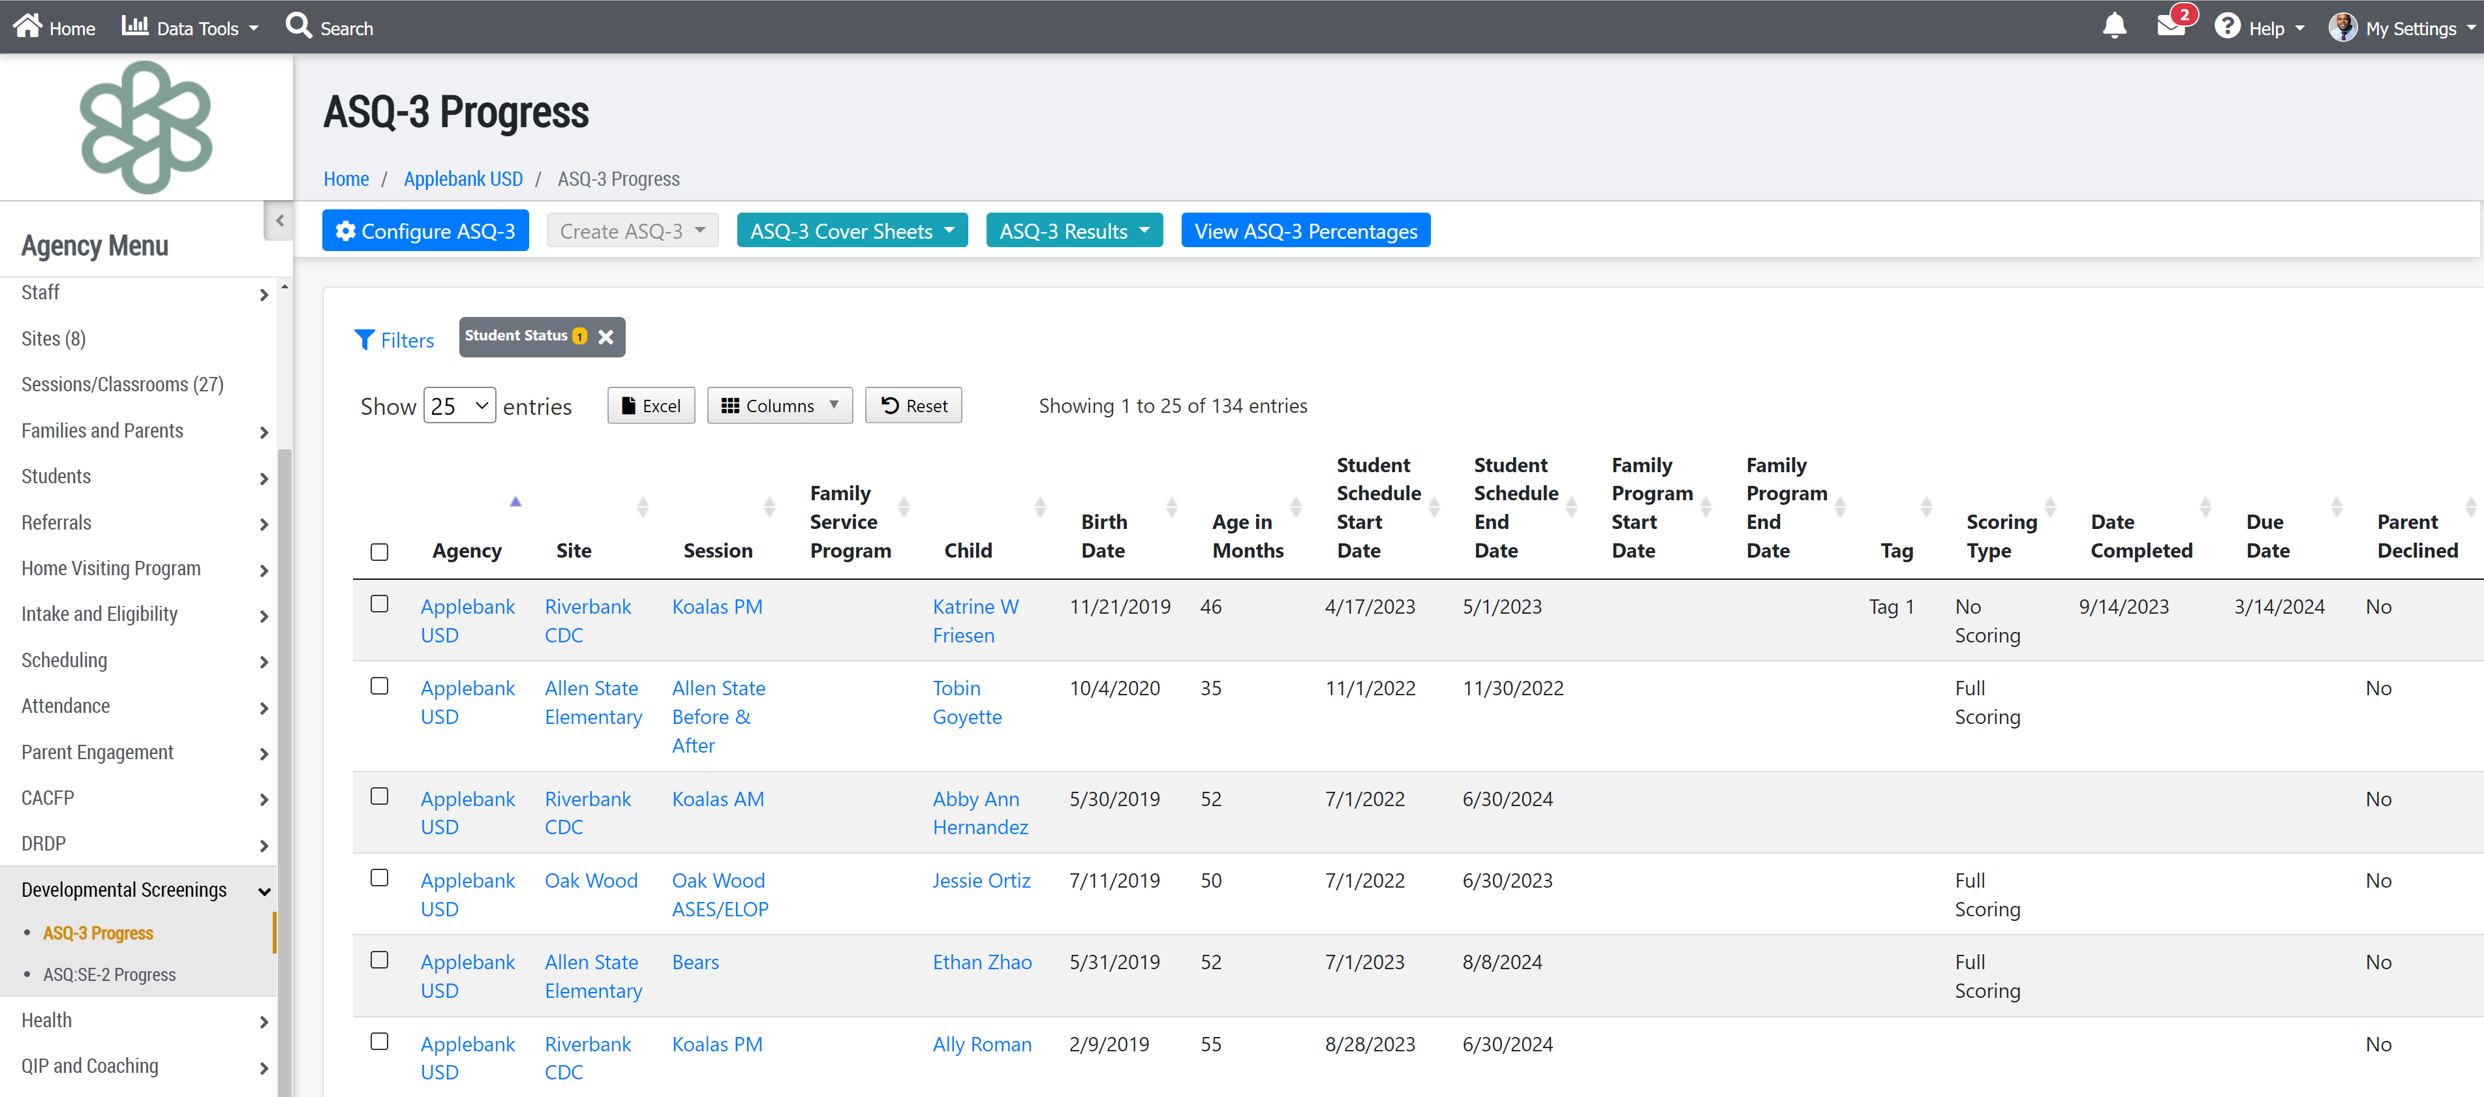Expand the ASQ-3 Cover Sheets dropdown
Viewport: 2484px width, 1097px height.
pyautogui.click(x=851, y=232)
